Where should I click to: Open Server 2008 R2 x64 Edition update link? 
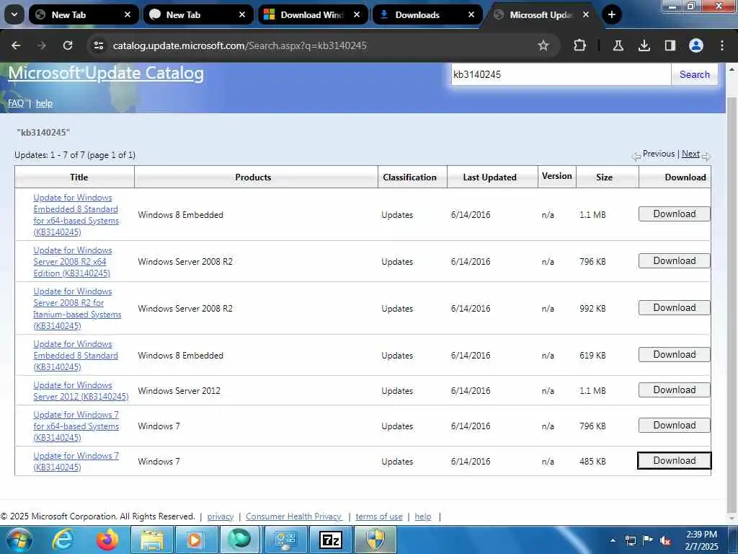(x=71, y=261)
